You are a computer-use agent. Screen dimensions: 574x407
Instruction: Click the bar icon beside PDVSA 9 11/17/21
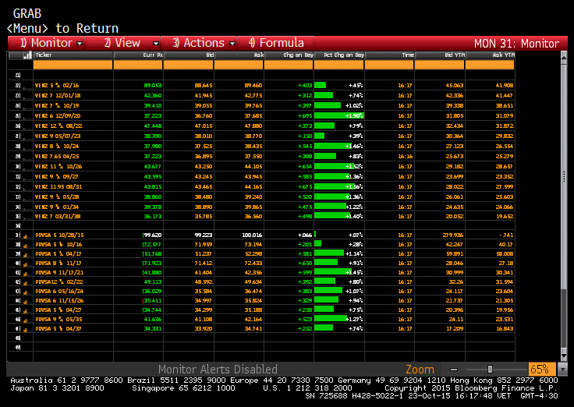pyautogui.click(x=25, y=274)
